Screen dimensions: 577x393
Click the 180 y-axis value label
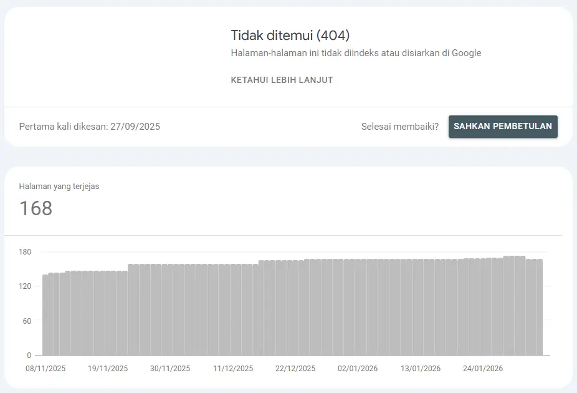point(25,252)
